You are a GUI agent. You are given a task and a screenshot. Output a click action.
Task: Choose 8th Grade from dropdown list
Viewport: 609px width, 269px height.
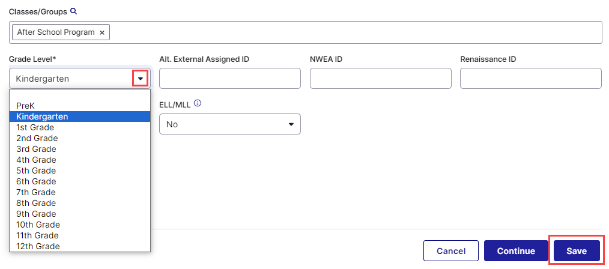(x=36, y=203)
